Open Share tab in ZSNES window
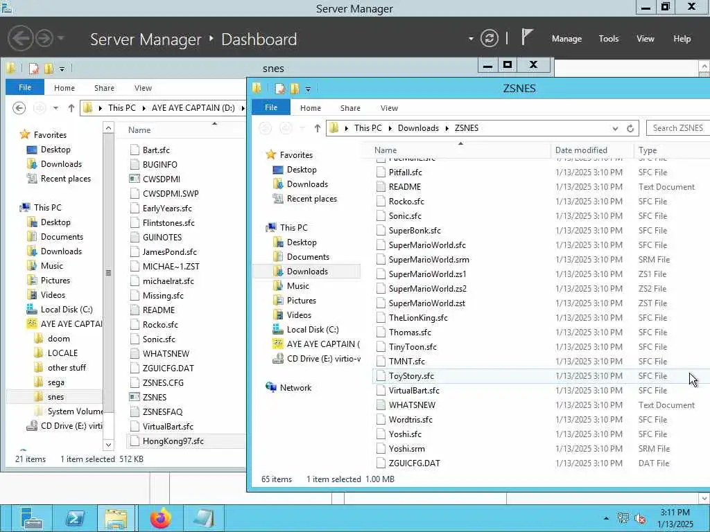Viewport: 710px width, 532px height. tap(350, 108)
